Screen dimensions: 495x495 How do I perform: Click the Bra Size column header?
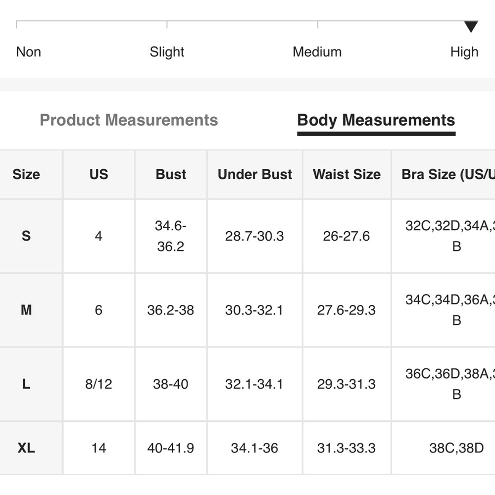448,175
